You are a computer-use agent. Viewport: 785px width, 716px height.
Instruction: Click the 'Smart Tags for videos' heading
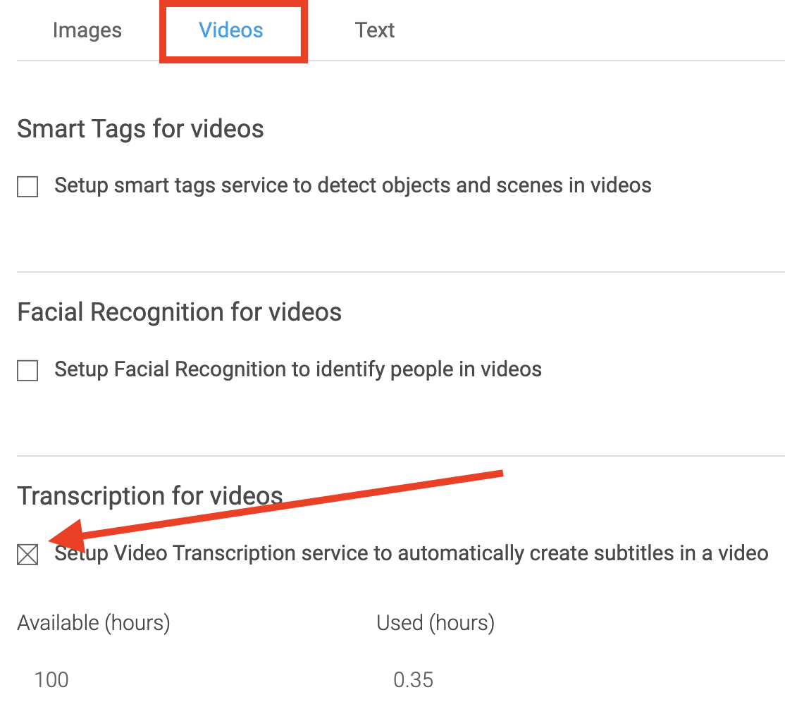[x=140, y=129]
